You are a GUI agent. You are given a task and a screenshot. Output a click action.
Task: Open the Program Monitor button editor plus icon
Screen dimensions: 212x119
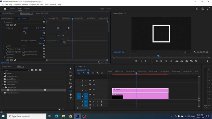(x=207, y=61)
